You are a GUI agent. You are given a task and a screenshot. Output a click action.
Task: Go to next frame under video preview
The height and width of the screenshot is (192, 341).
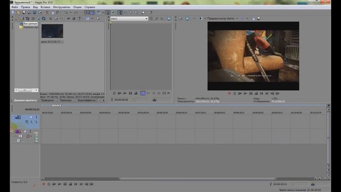pos(278,93)
